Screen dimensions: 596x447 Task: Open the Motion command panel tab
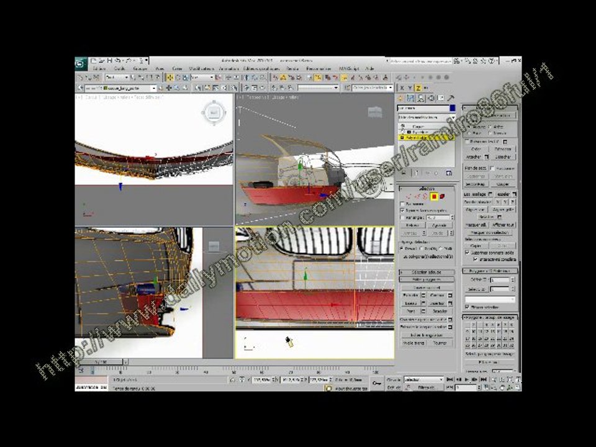click(x=431, y=99)
